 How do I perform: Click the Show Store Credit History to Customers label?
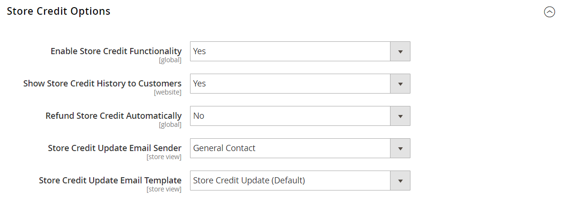tap(102, 84)
